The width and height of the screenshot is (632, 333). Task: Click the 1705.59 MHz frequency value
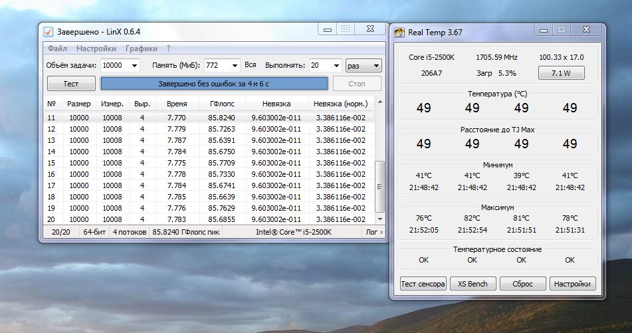point(496,57)
